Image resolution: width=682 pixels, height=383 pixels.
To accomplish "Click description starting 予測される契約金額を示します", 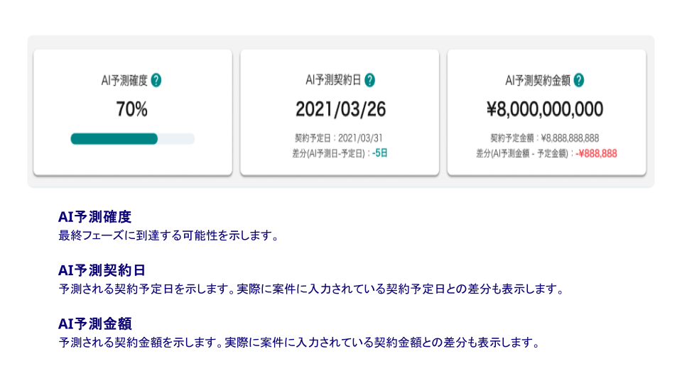I will [299, 342].
